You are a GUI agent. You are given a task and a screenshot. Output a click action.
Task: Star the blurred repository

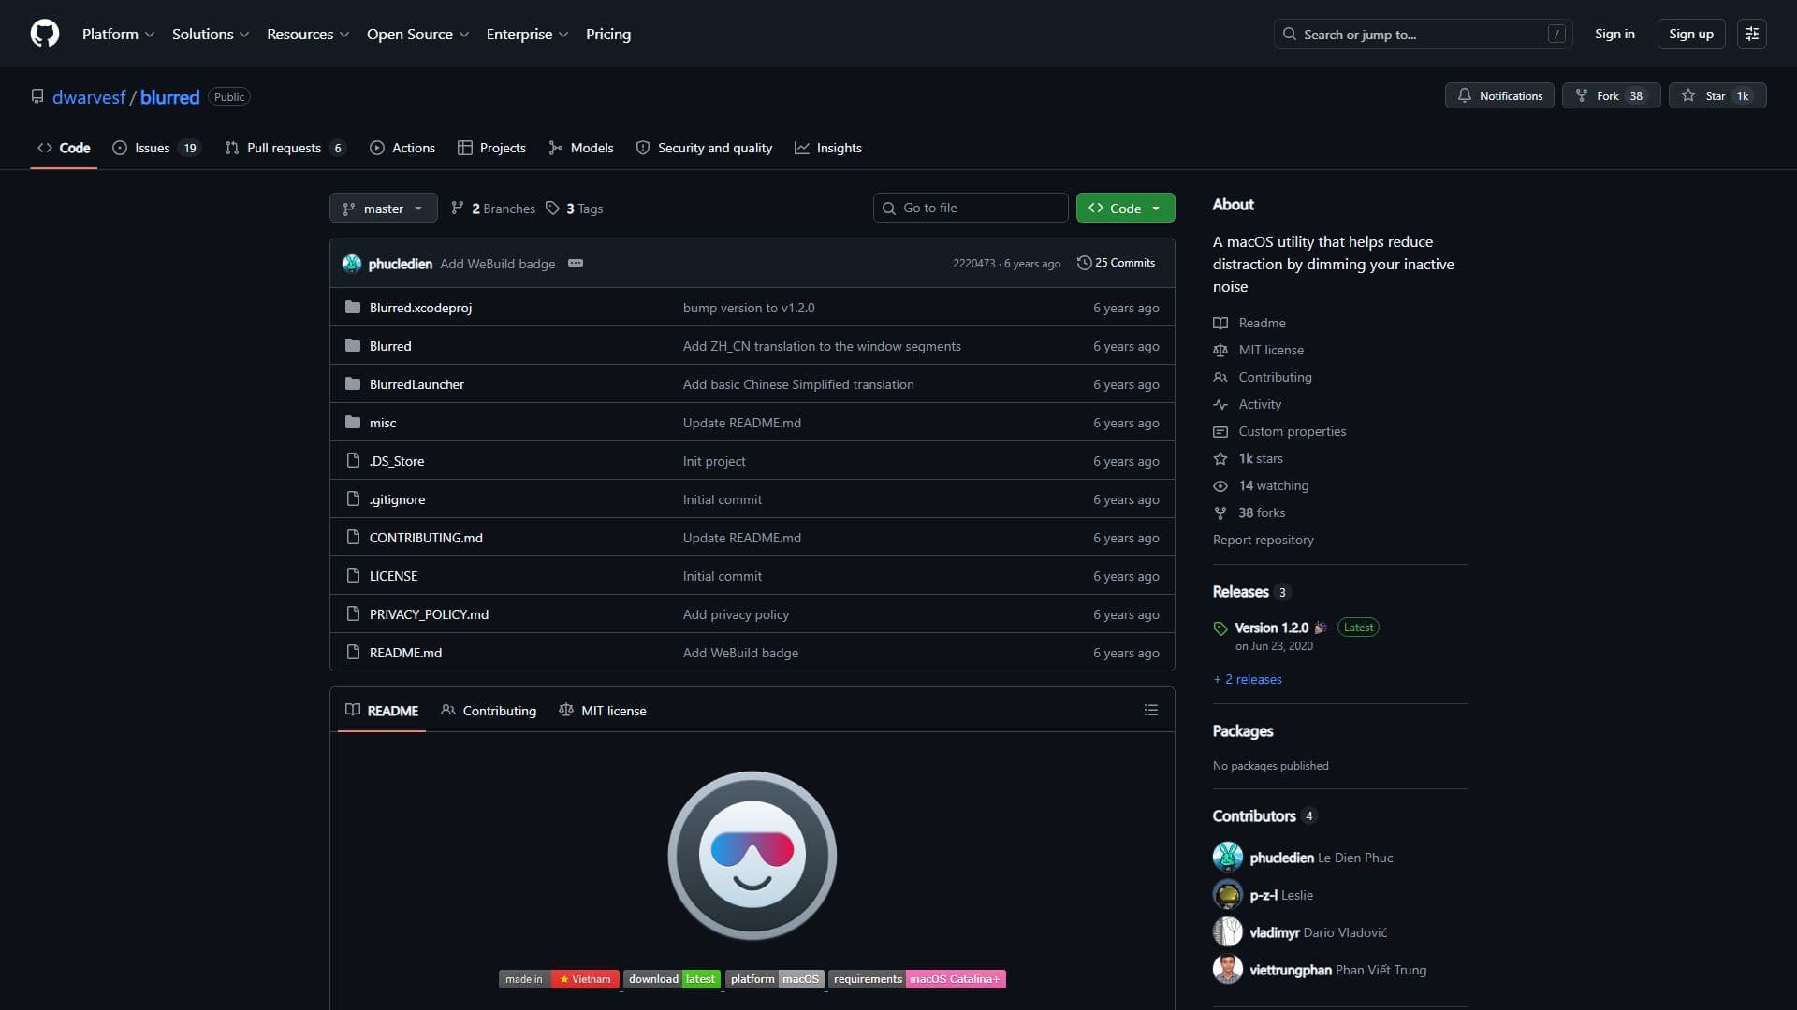1717,95
